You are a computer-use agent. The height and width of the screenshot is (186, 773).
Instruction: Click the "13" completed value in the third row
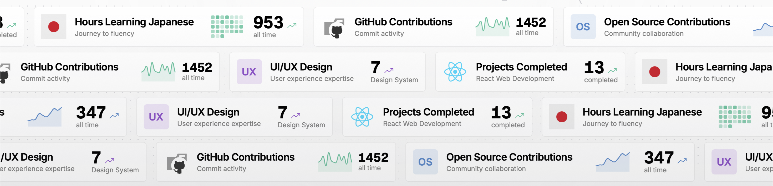[501, 112]
